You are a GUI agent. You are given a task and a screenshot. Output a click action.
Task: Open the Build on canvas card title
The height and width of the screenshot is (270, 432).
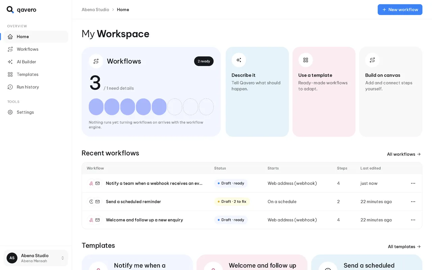point(383,75)
